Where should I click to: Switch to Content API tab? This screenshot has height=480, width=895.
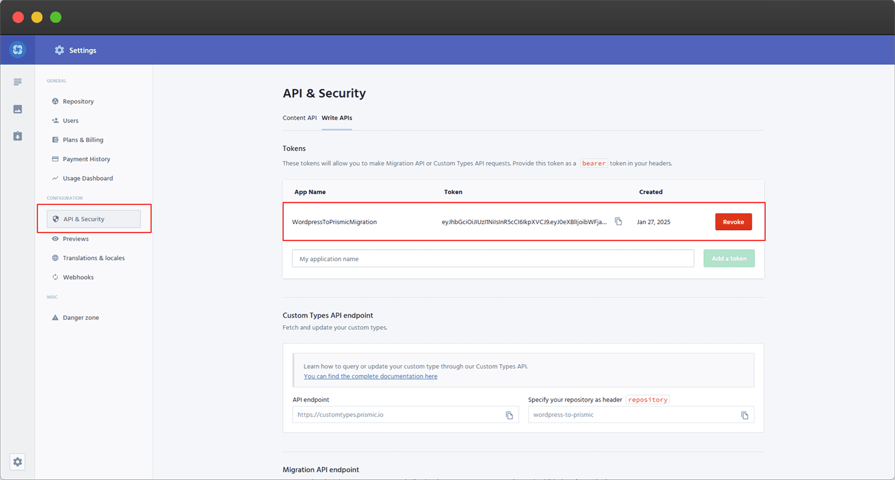(299, 118)
